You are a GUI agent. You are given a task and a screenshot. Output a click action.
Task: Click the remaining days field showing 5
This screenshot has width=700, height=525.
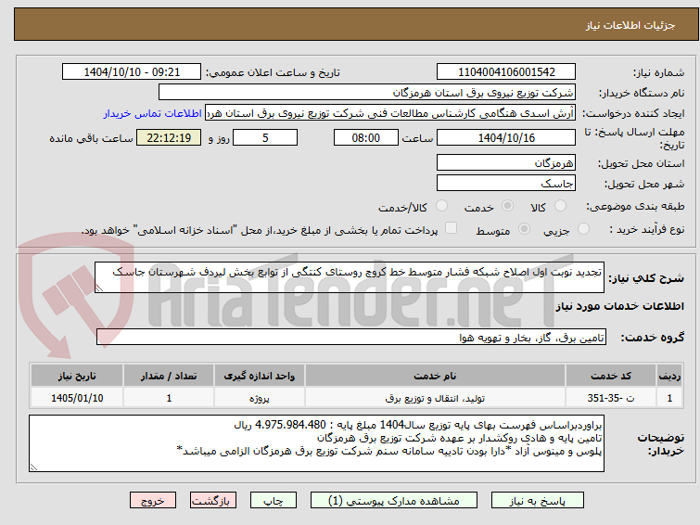tap(265, 137)
